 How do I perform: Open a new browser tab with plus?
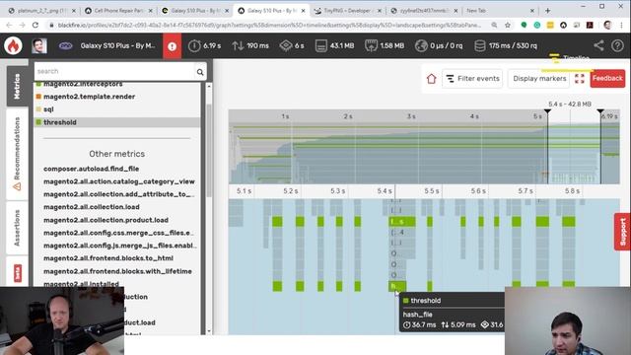(547, 11)
